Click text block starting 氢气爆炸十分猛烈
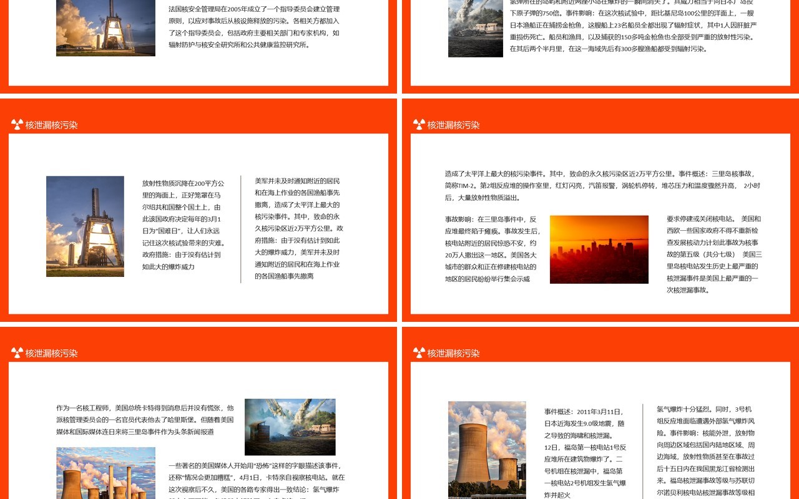Image resolution: width=799 pixels, height=499 pixels. (706, 450)
